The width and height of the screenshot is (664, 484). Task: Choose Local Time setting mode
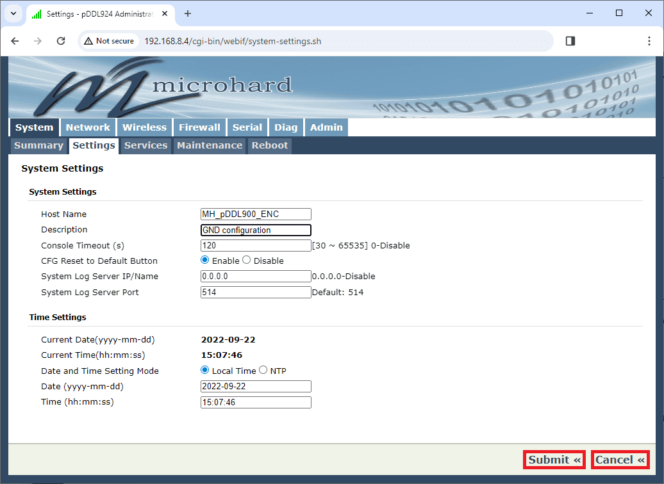205,371
